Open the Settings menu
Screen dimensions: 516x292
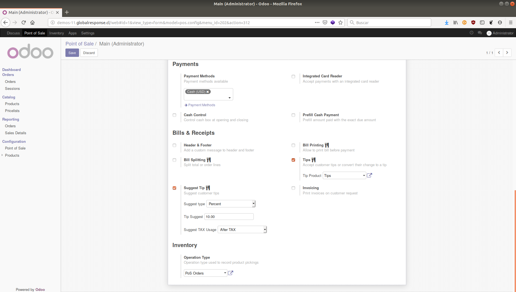pos(88,33)
